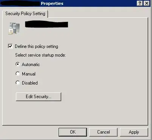
Task: Select the Automatic startup mode radio button
Action: (18, 64)
